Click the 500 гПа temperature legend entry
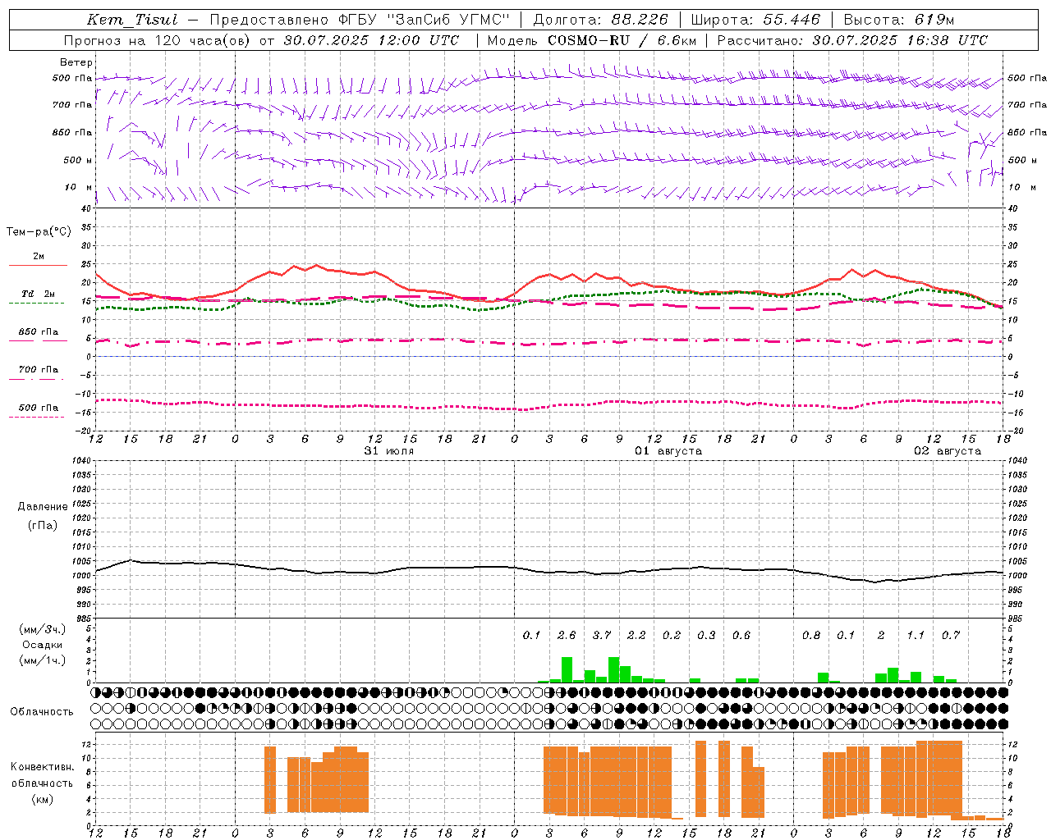This screenshot has width=1051, height=840. coord(39,407)
